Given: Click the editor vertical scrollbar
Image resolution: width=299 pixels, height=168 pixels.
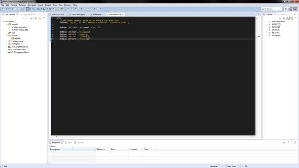Looking at the screenshot, I should click(x=256, y=76).
